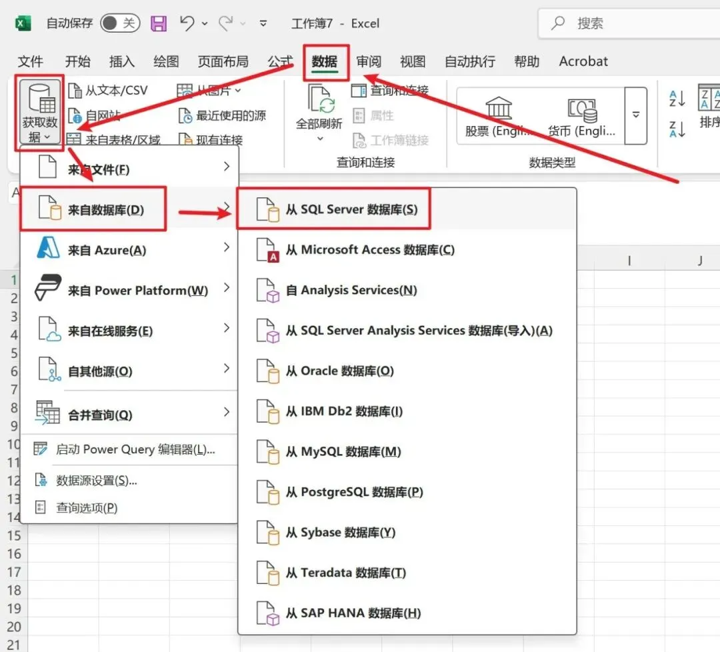Open 数据源设置(S) settings
This screenshot has height=652, width=720.
pos(129,480)
